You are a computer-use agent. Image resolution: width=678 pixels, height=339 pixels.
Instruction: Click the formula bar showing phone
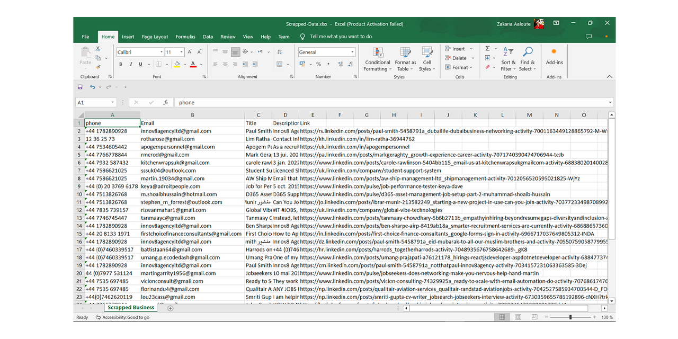394,102
